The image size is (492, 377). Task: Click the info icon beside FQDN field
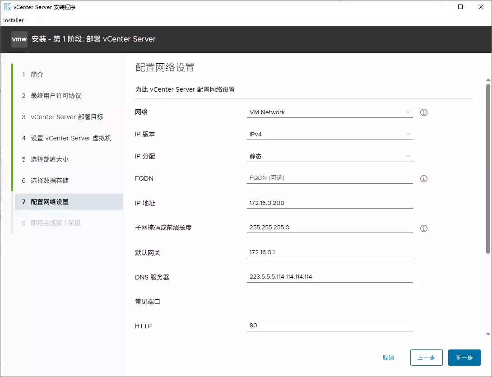click(423, 179)
